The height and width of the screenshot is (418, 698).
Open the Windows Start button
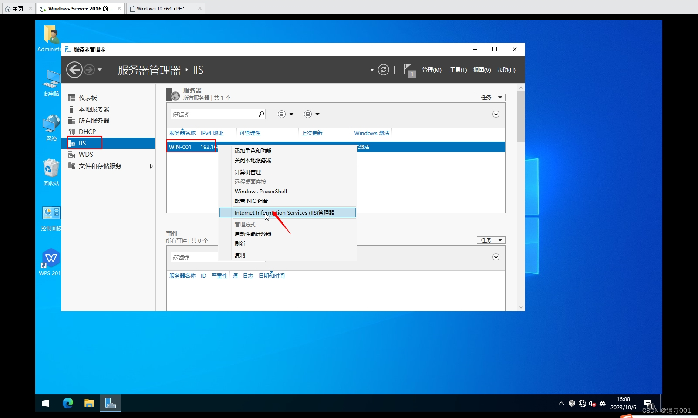click(46, 403)
